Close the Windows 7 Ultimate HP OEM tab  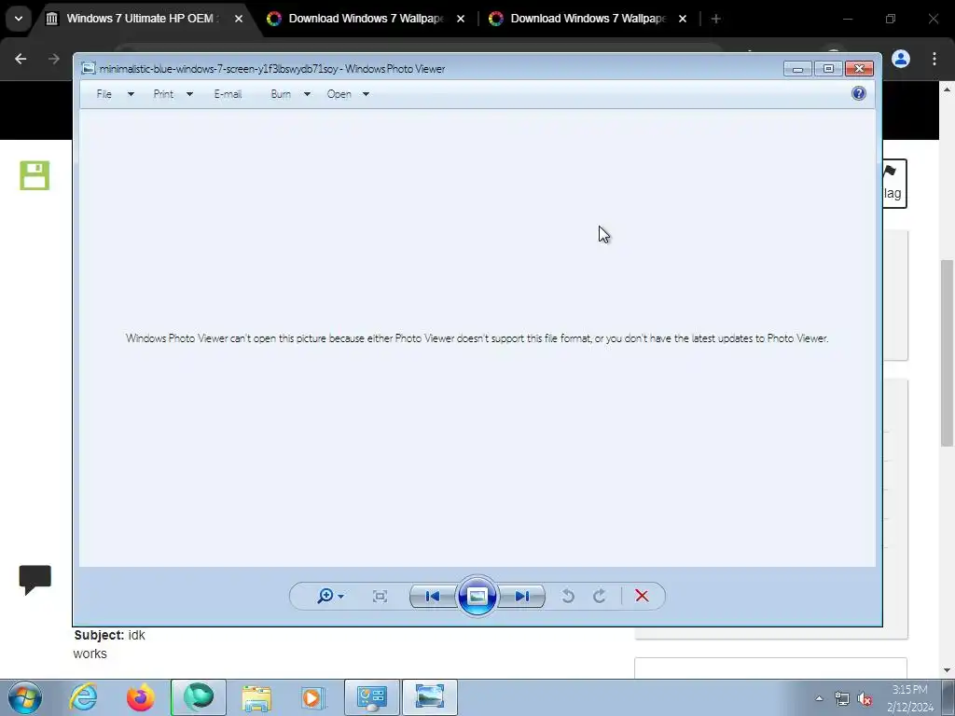click(239, 19)
